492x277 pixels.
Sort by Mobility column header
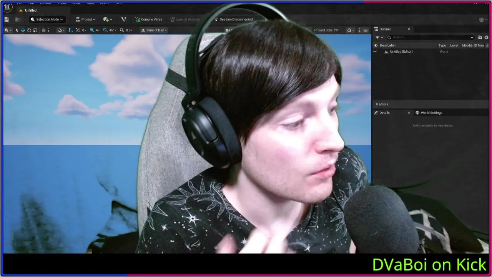coord(467,45)
